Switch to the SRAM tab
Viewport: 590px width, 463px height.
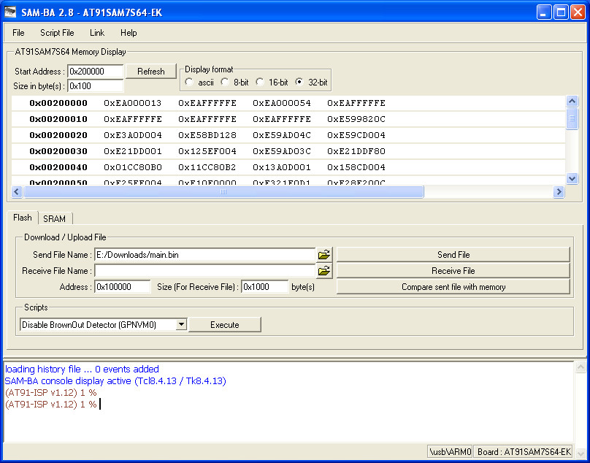coord(54,218)
